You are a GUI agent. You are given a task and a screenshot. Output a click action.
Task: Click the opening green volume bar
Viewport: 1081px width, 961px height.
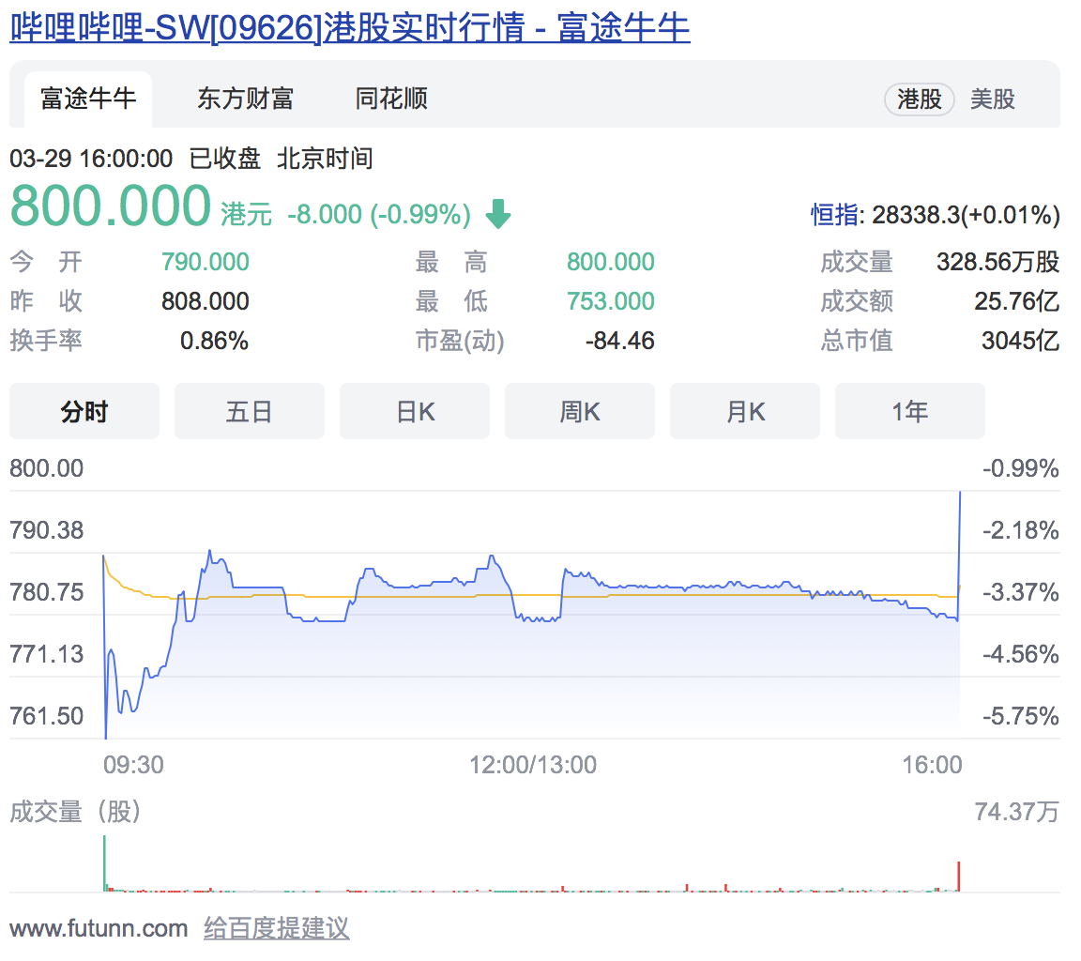click(104, 863)
